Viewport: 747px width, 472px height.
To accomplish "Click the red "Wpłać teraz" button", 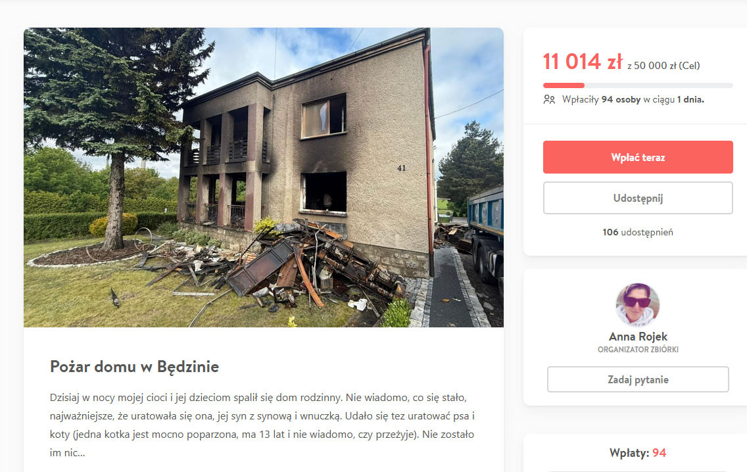I will [x=638, y=157].
